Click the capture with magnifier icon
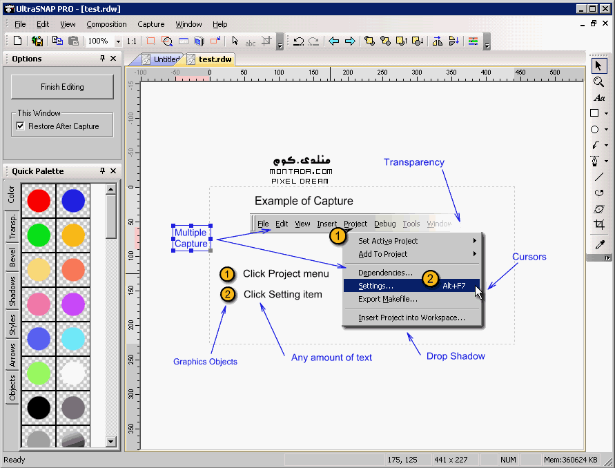This screenshot has height=468, width=615. pyautogui.click(x=167, y=41)
